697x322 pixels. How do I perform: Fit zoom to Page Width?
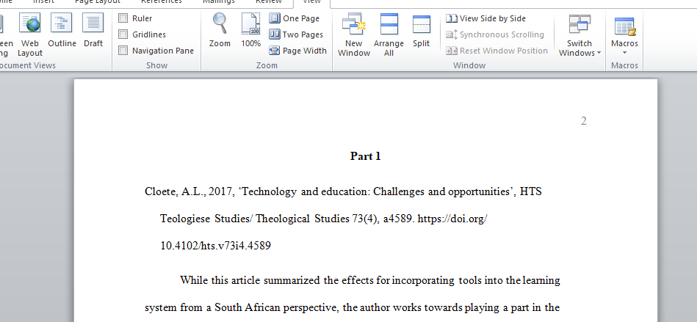pyautogui.click(x=298, y=50)
